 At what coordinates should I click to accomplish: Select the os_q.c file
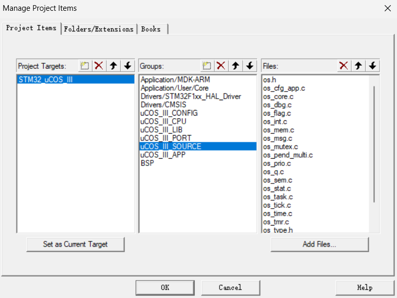[315, 172]
